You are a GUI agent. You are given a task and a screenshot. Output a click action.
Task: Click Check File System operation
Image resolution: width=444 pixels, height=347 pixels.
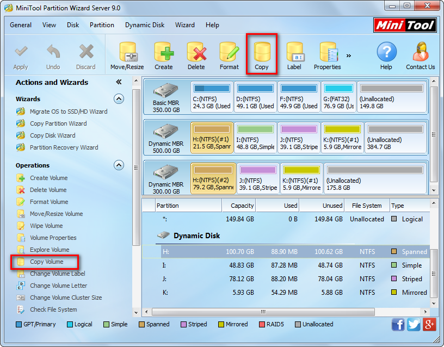(46, 309)
